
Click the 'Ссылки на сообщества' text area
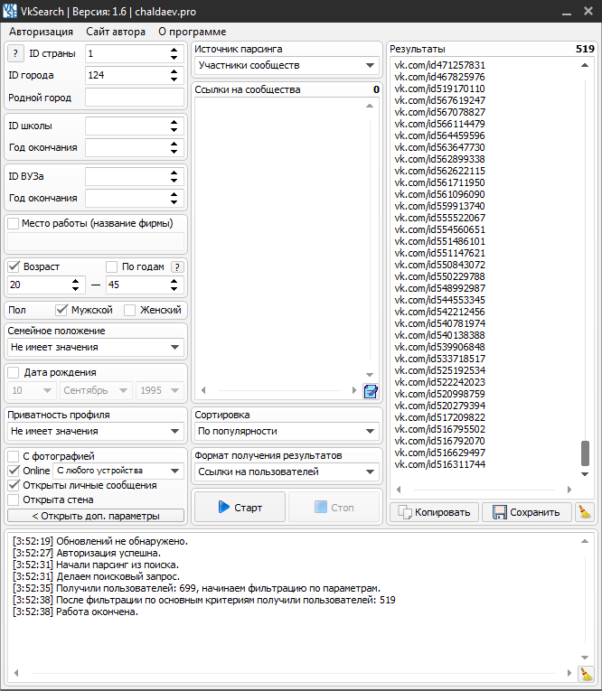coord(278,239)
